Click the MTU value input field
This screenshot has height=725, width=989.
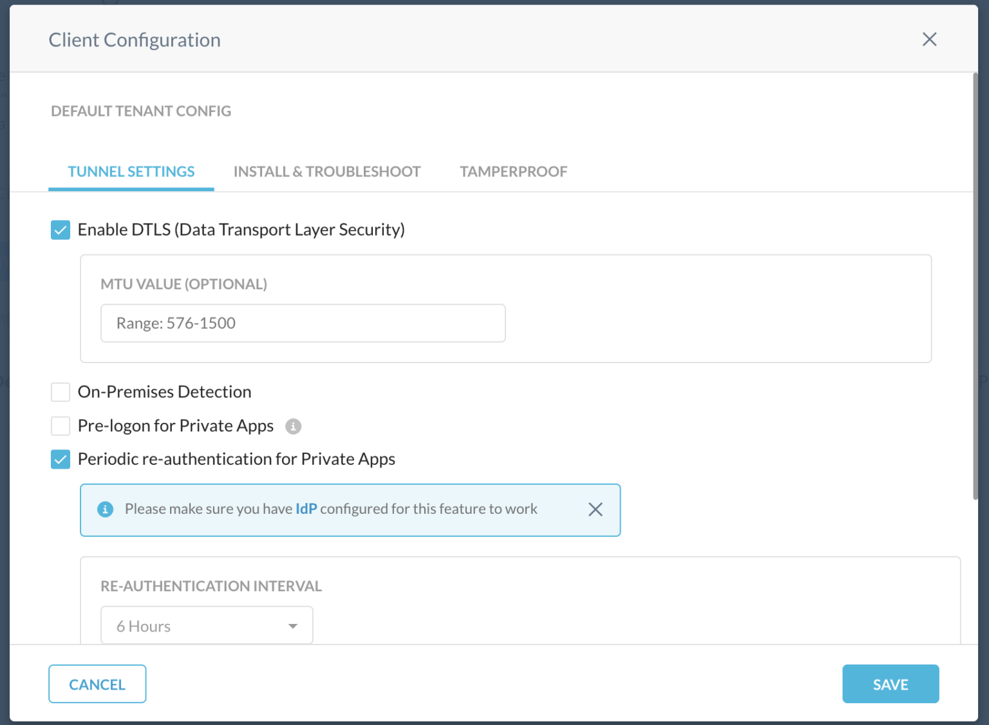click(x=303, y=323)
